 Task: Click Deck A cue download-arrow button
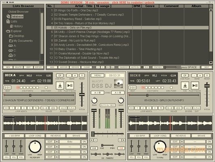pos(60,85)
